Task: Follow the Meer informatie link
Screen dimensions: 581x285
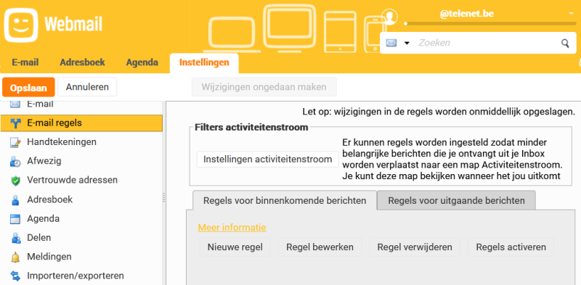Action: click(232, 227)
